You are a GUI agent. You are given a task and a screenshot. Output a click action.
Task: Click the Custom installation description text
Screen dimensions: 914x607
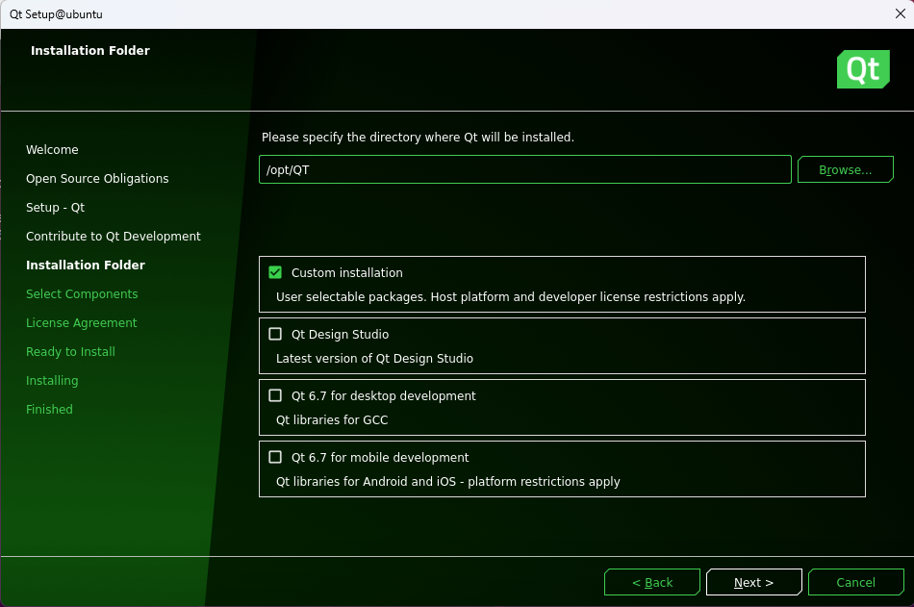pyautogui.click(x=510, y=297)
